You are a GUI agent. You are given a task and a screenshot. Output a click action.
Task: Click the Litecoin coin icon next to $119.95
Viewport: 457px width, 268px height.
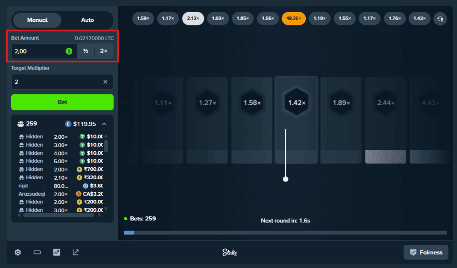[68, 124]
